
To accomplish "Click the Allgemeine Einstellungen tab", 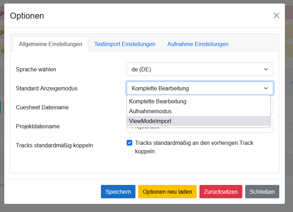I will (x=50, y=44).
